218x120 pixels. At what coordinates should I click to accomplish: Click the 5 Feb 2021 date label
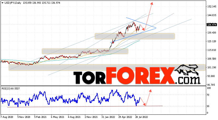(41, 117)
